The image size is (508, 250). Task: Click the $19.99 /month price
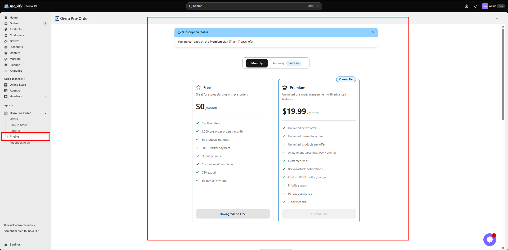(300, 111)
